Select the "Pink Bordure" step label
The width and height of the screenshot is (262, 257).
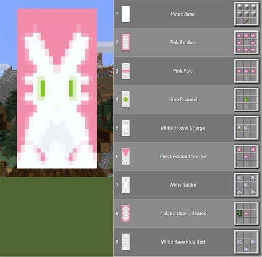click(183, 43)
